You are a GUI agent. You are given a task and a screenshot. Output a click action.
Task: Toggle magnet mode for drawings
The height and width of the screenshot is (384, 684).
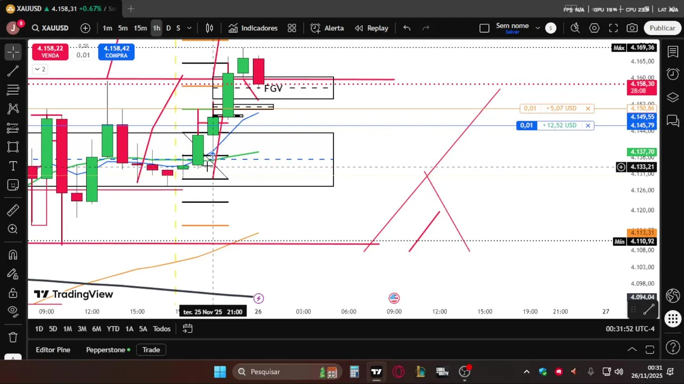pos(13,255)
